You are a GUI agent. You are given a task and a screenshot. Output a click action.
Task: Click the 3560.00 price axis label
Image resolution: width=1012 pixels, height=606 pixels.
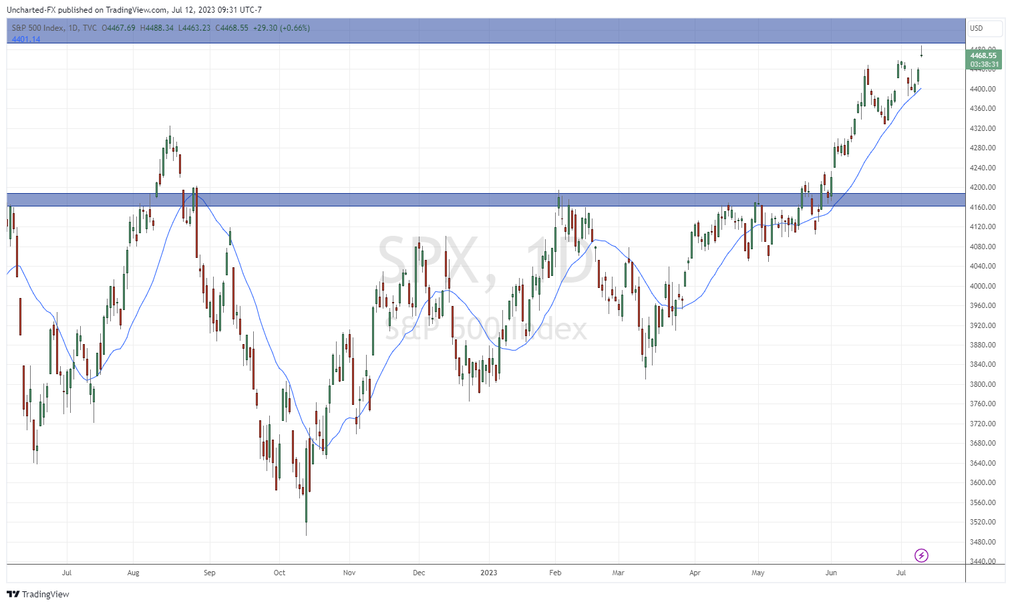pos(983,502)
